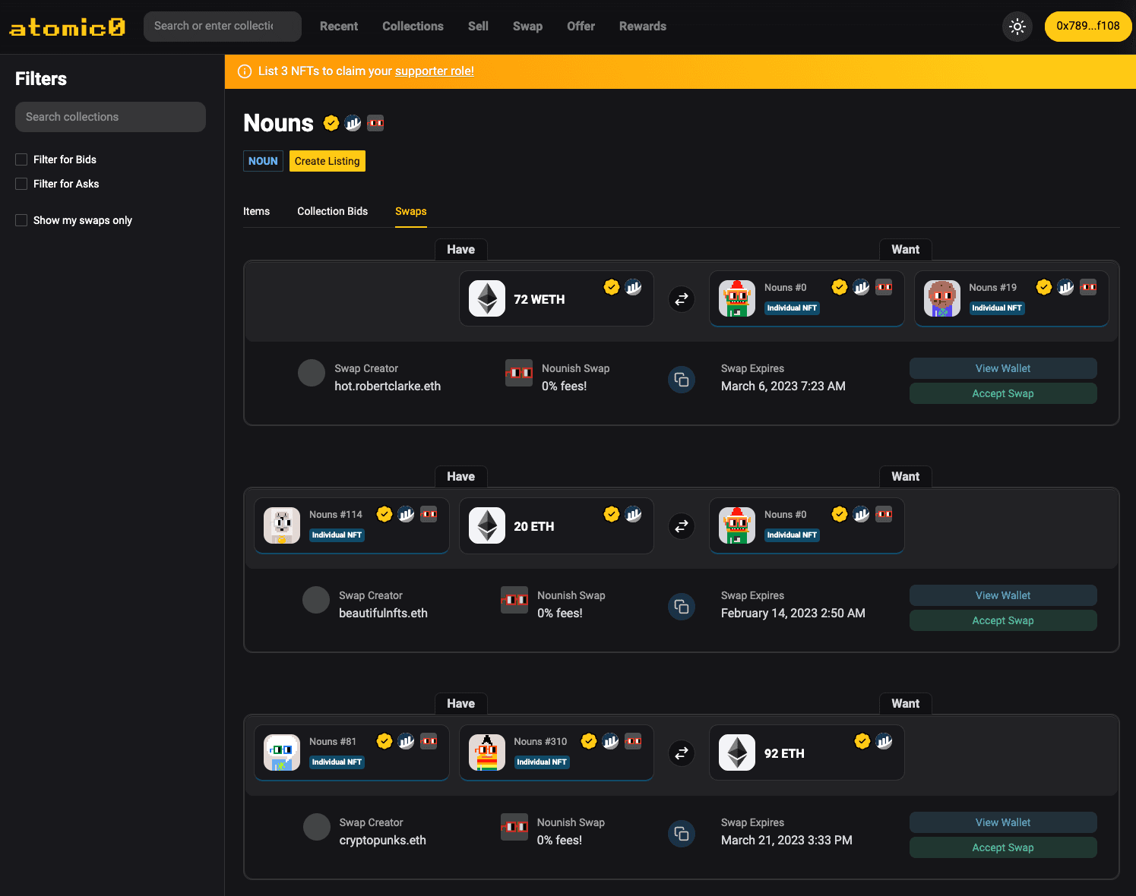The image size is (1136, 896).
Task: Enable Filter for Asks checkbox
Action: pos(21,184)
